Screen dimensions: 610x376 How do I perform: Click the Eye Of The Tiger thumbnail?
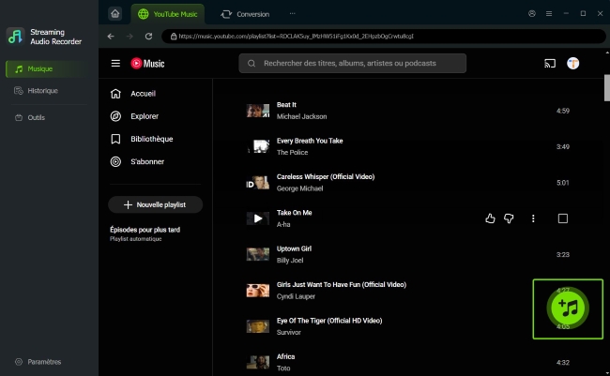257,326
